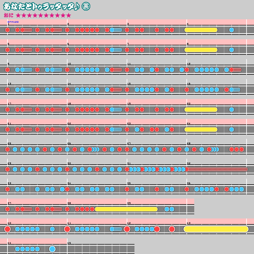Click the blue BPM120 marker
This screenshot has height=254, width=254.
pos(13,22)
